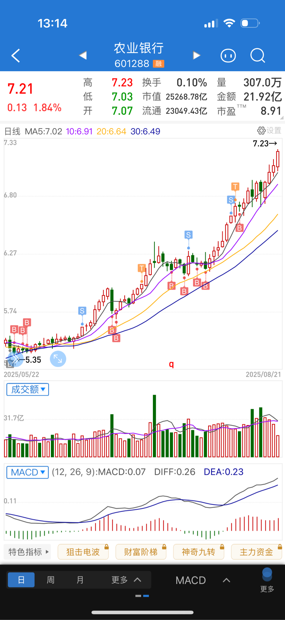Switch to the previous stock arrow
Screen dimensions: 285x620
[x=83, y=55]
